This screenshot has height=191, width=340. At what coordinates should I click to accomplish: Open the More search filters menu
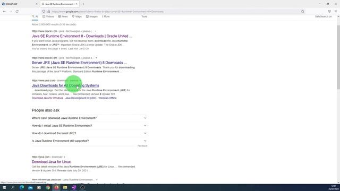click(x=106, y=16)
